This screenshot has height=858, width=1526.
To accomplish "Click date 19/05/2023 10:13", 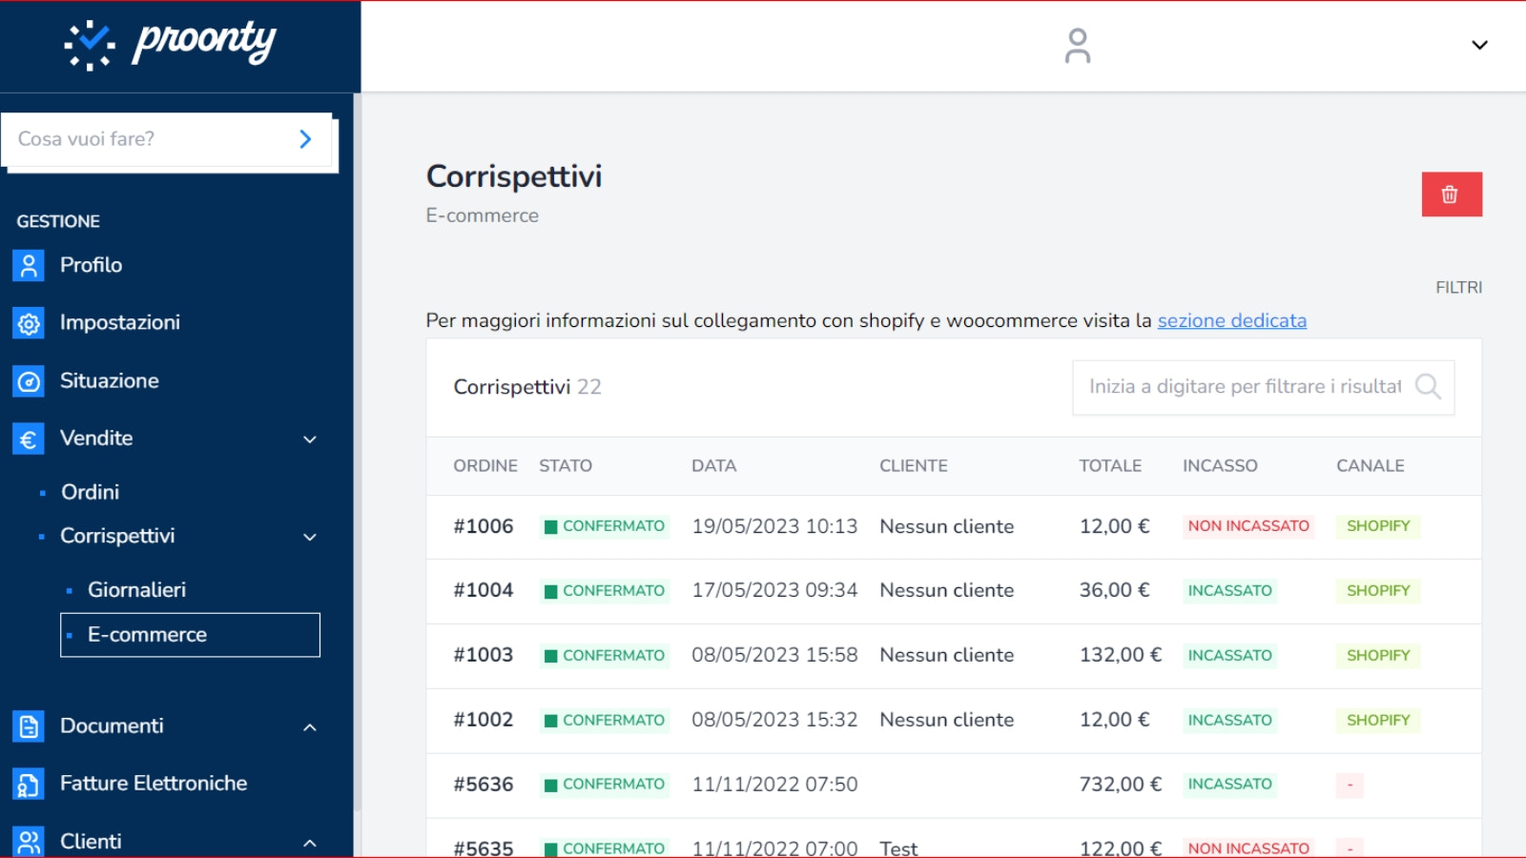I will click(x=774, y=526).
